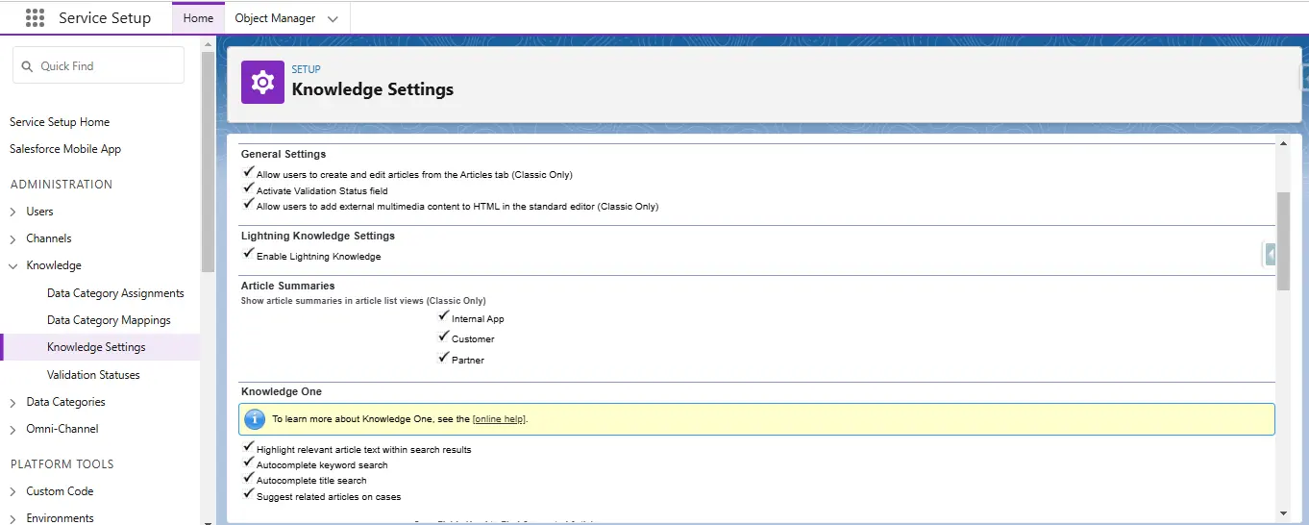
Task: Open Salesforce Mobile App link
Action: pos(65,149)
